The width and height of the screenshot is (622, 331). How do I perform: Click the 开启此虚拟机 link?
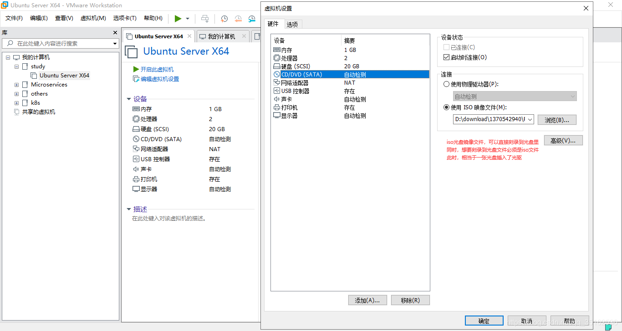click(x=157, y=69)
